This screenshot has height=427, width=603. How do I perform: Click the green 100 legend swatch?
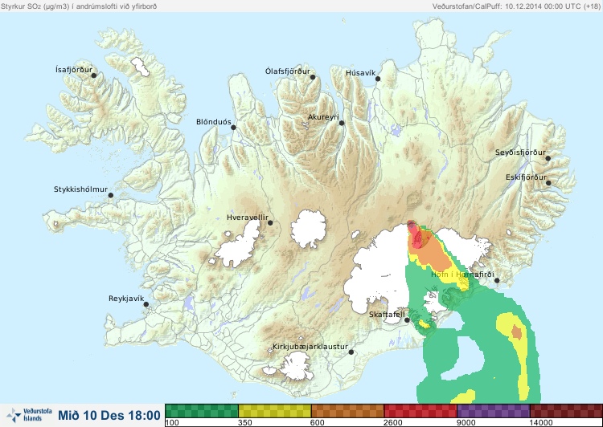[202, 411]
